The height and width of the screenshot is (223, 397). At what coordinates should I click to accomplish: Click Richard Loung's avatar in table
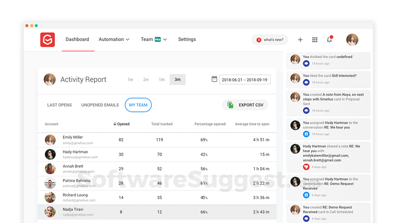click(50, 198)
